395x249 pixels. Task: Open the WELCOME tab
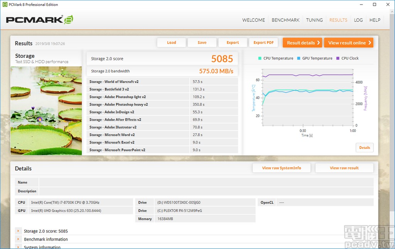point(253,20)
